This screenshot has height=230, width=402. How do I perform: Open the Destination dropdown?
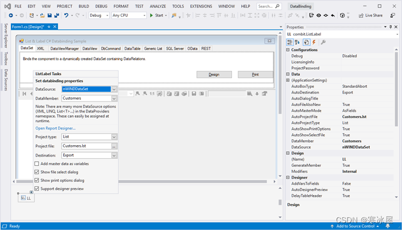point(114,155)
